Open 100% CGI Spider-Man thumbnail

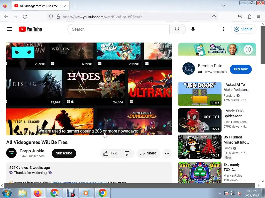coord(200,120)
